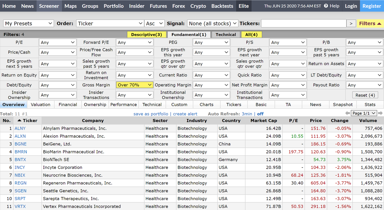Click the 197.75 P/E value for BMRN
Screen dimensions: 384x210
pyautogui.click(x=296, y=152)
